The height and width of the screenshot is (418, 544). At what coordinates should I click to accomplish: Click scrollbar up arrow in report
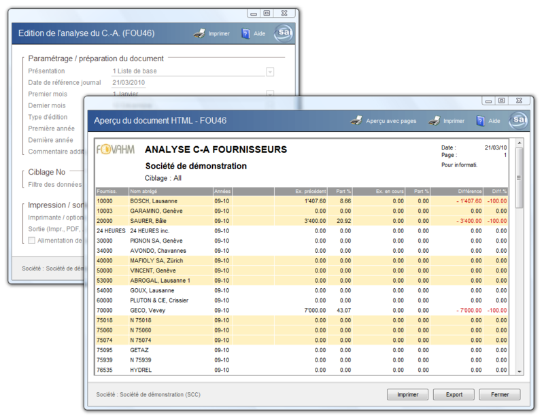520,143
